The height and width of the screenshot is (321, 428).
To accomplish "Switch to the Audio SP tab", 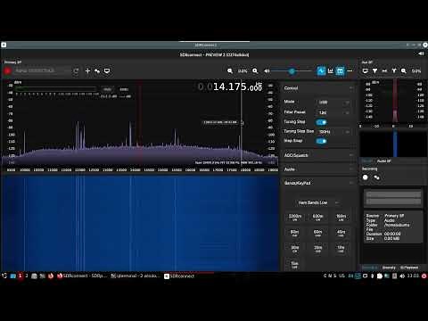I will [x=384, y=161].
